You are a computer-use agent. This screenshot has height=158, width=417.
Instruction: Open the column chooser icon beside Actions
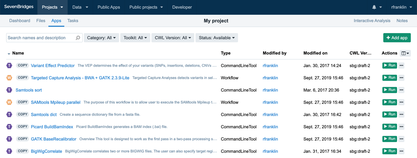click(405, 53)
